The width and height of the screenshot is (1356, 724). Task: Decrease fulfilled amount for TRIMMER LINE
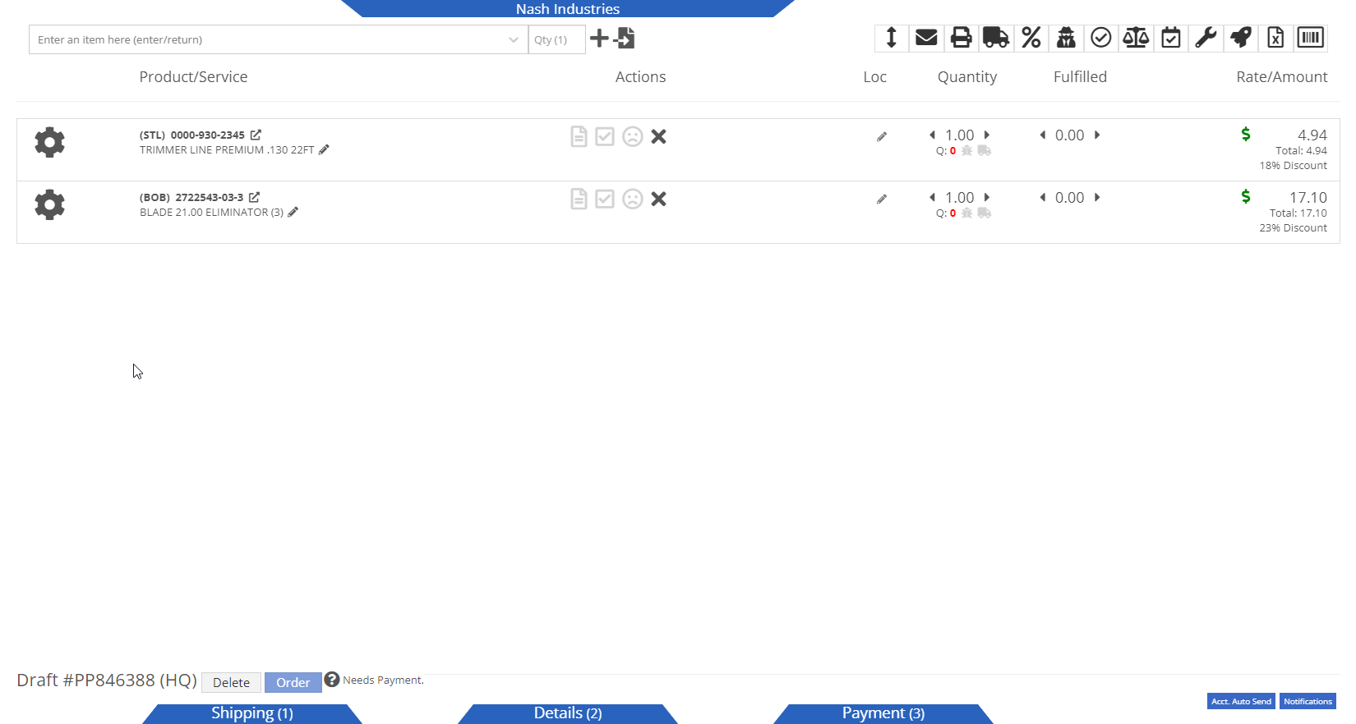coord(1043,135)
